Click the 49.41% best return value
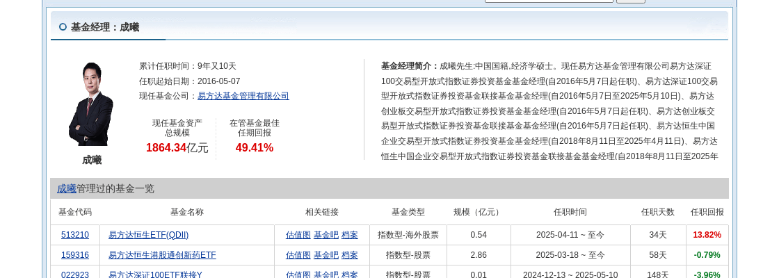The width and height of the screenshot is (779, 278). click(x=255, y=148)
